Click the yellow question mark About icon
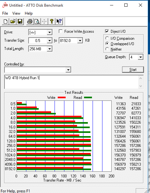 coord(52,22)
